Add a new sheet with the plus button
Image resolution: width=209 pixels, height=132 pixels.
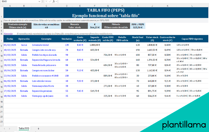pyautogui.click(x=38, y=129)
